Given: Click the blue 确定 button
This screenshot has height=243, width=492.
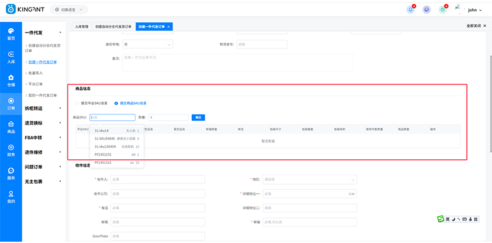Looking at the screenshot, I should 198,118.
